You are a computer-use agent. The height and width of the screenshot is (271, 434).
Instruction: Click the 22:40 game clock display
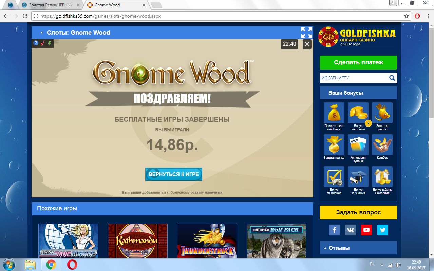point(289,44)
